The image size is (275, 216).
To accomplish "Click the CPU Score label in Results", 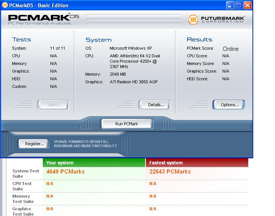I will coord(197,56).
